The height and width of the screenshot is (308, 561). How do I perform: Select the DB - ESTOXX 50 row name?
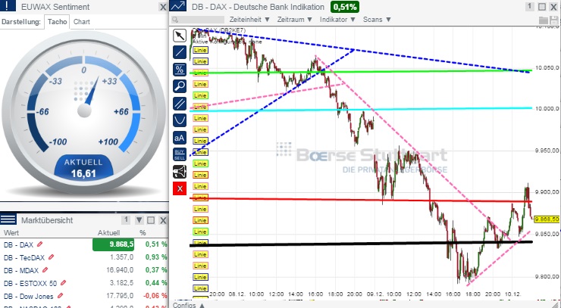tap(30, 283)
